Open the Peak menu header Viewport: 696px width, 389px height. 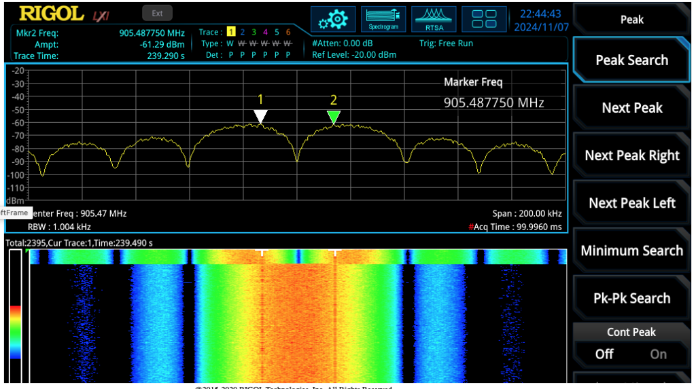[x=631, y=20]
